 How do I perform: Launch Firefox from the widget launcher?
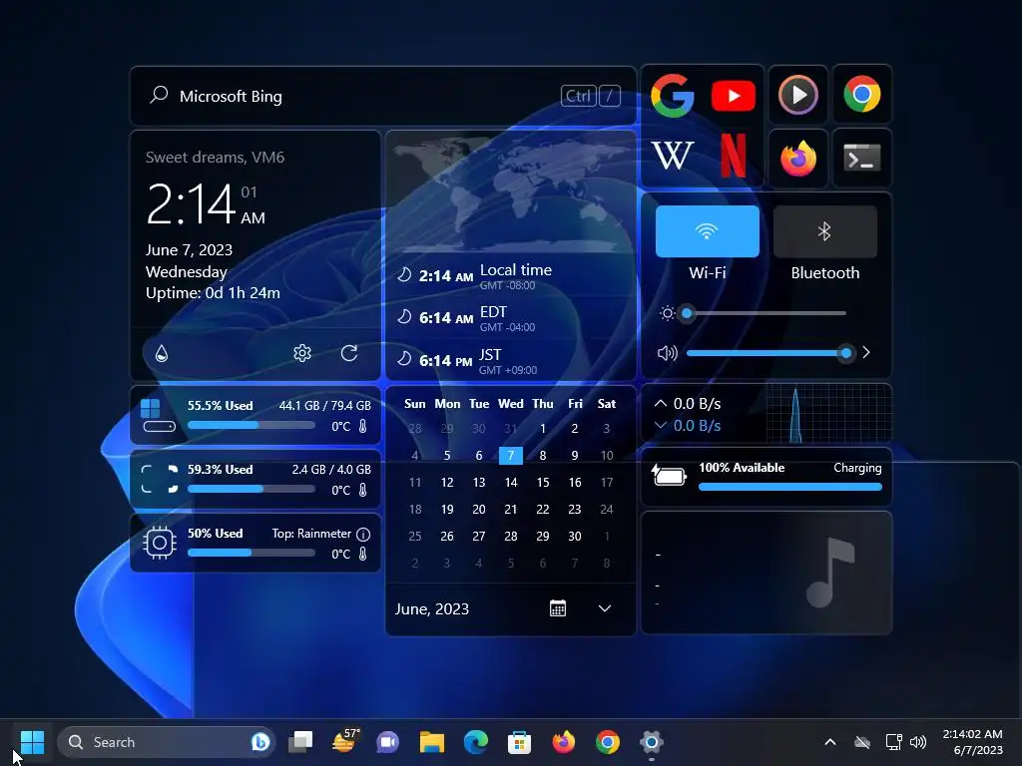797,159
